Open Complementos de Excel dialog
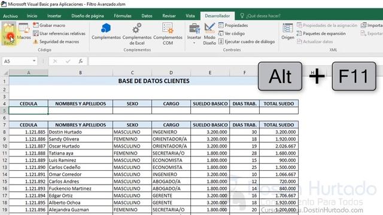The height and width of the screenshot is (215, 383). point(137,34)
